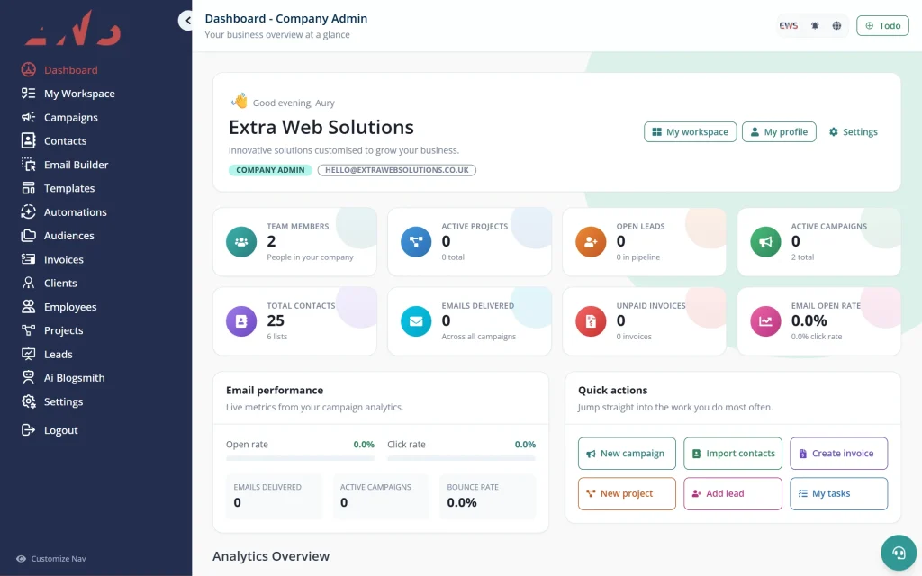The height and width of the screenshot is (576, 922).
Task: Click the Analytics Overview heading
Action: pyautogui.click(x=270, y=556)
